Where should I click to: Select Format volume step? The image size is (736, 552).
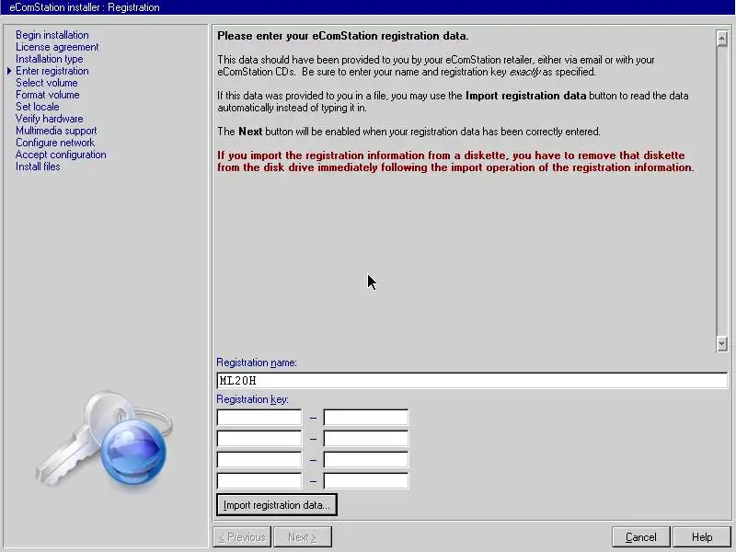pos(48,95)
